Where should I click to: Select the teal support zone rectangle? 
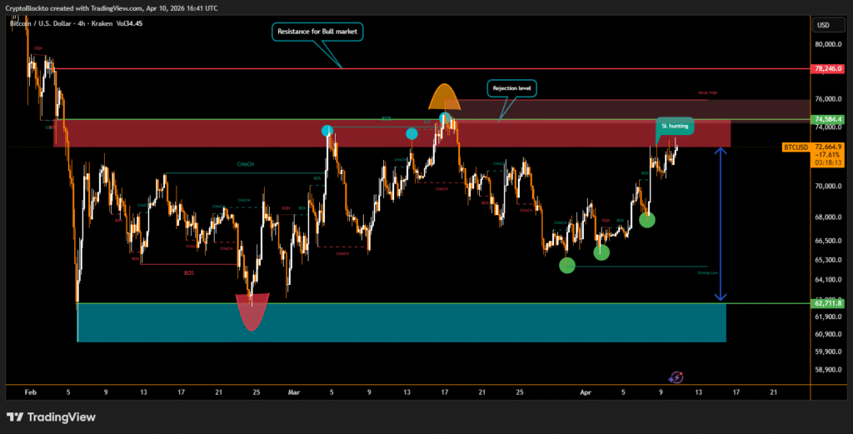pos(400,323)
